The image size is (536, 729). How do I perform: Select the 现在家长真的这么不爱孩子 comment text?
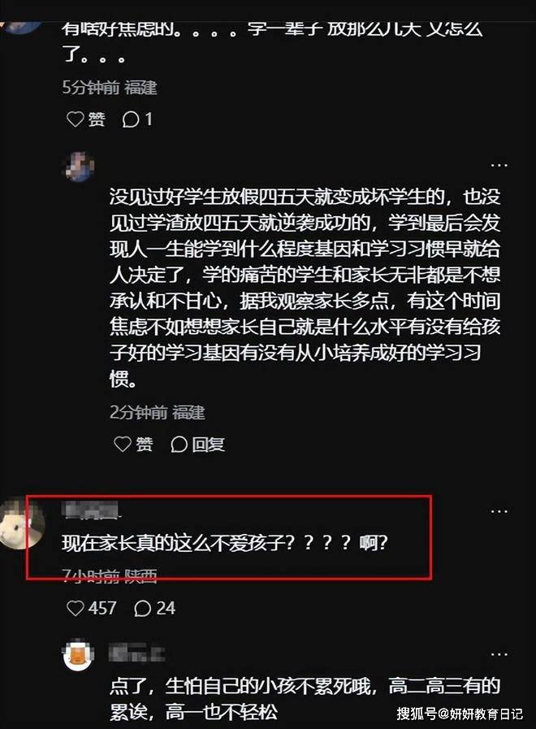(225, 542)
